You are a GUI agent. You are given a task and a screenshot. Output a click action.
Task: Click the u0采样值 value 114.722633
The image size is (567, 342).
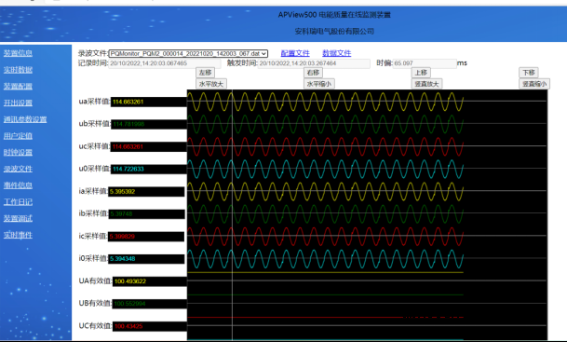(x=149, y=169)
